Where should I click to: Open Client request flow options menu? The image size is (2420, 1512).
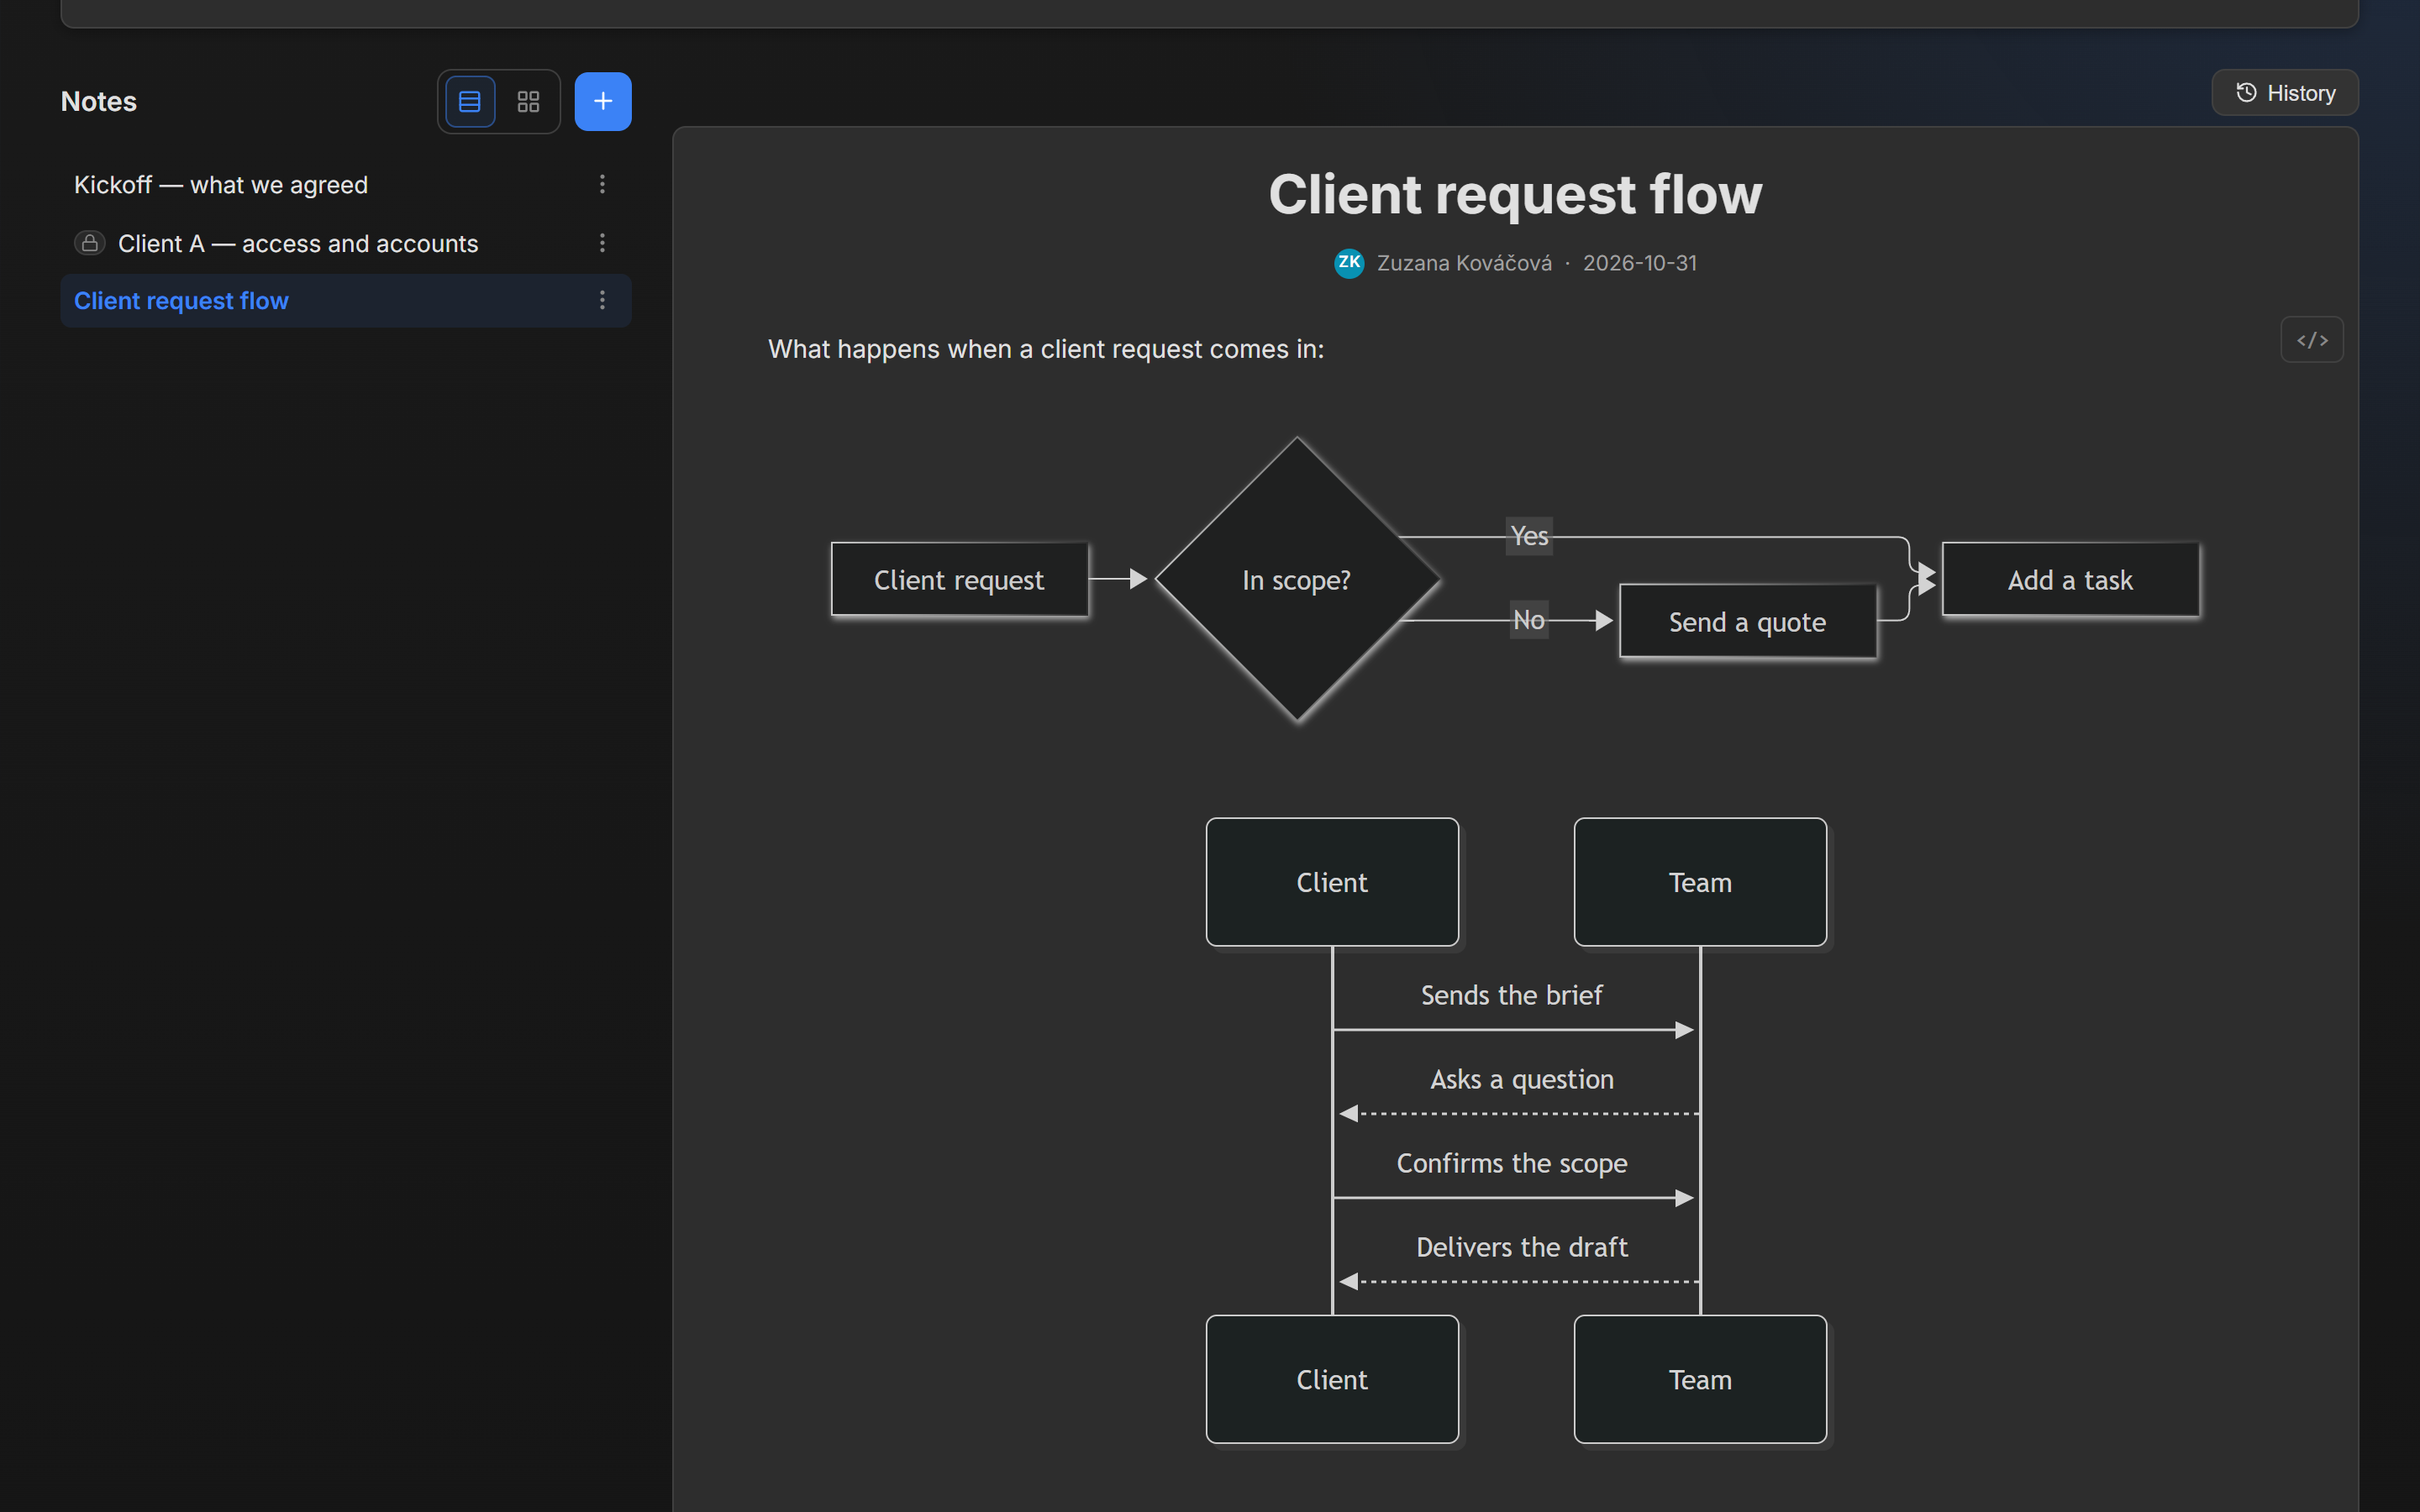click(x=602, y=300)
